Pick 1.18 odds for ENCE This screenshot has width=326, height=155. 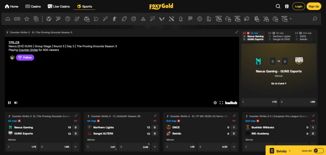click(x=181, y=147)
